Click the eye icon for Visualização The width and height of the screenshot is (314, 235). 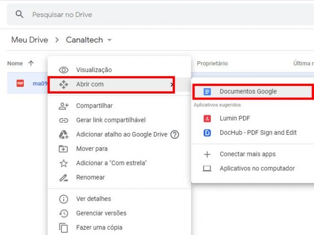click(63, 70)
